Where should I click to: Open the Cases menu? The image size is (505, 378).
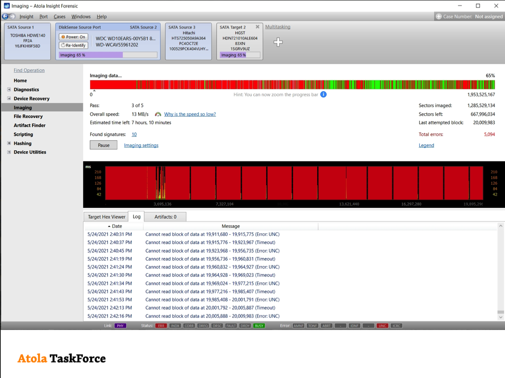pos(59,16)
